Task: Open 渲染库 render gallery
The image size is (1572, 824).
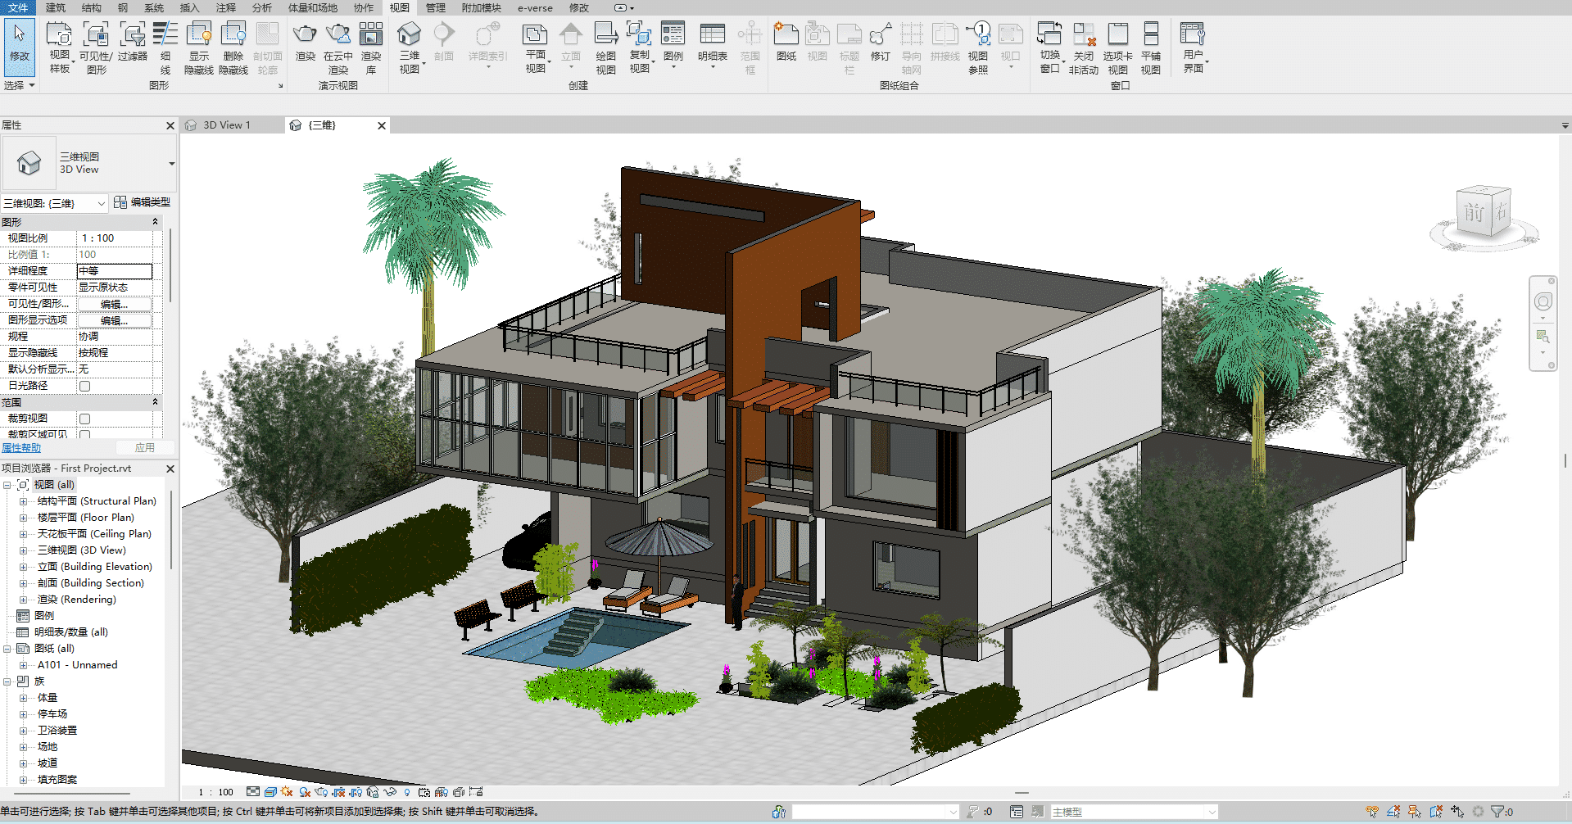Action: coord(371,48)
